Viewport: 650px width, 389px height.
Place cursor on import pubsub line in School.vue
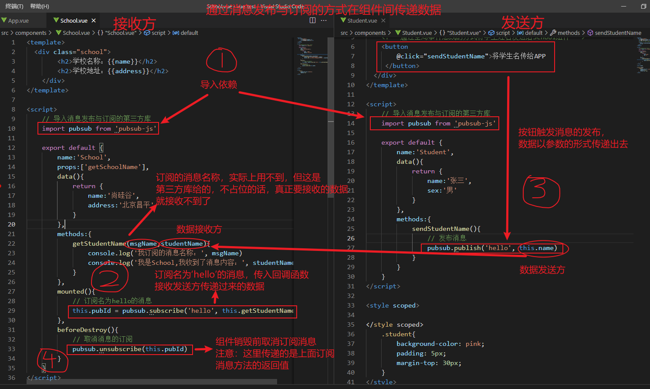(99, 129)
